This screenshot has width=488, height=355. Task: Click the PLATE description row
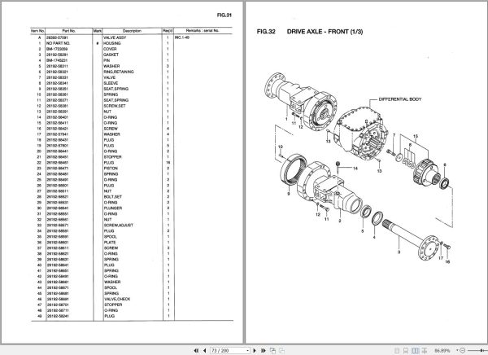(110, 242)
